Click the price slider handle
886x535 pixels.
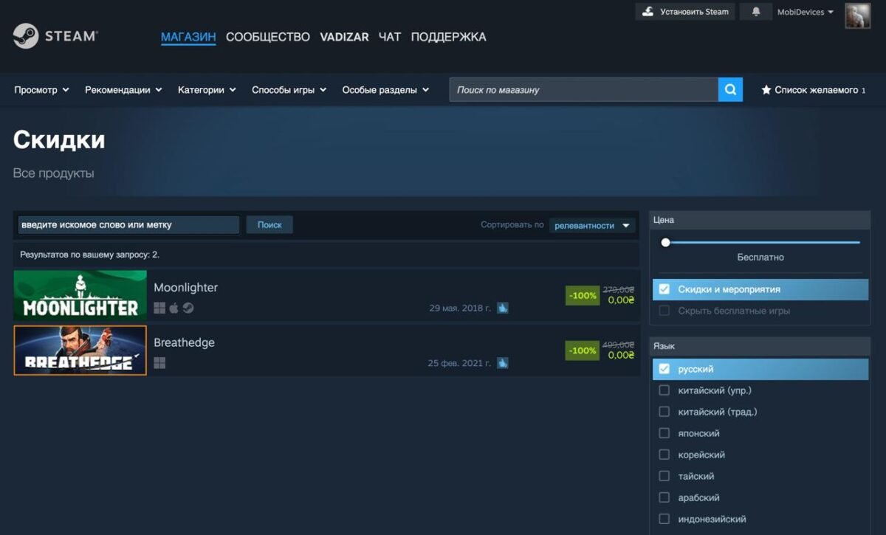coord(665,242)
